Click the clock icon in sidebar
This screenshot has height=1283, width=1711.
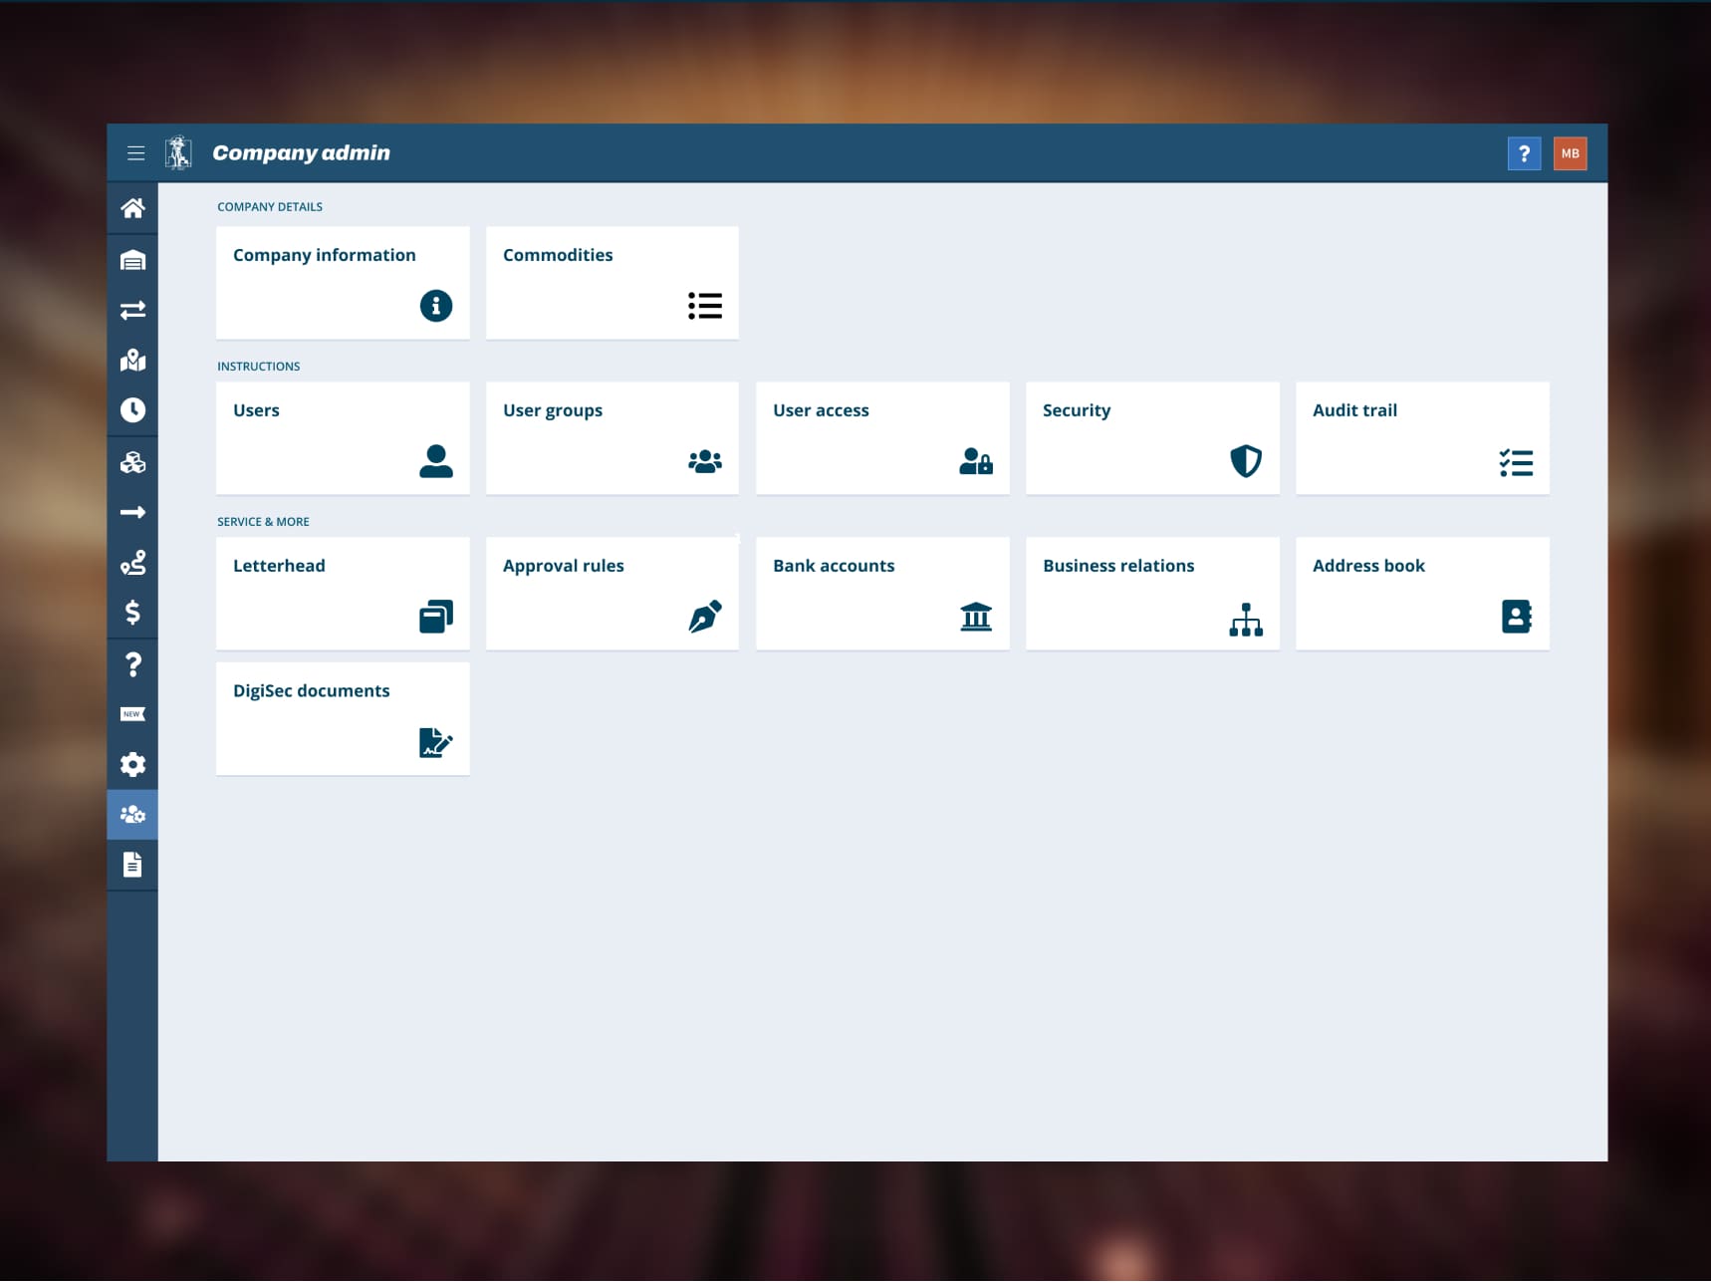[x=132, y=410]
